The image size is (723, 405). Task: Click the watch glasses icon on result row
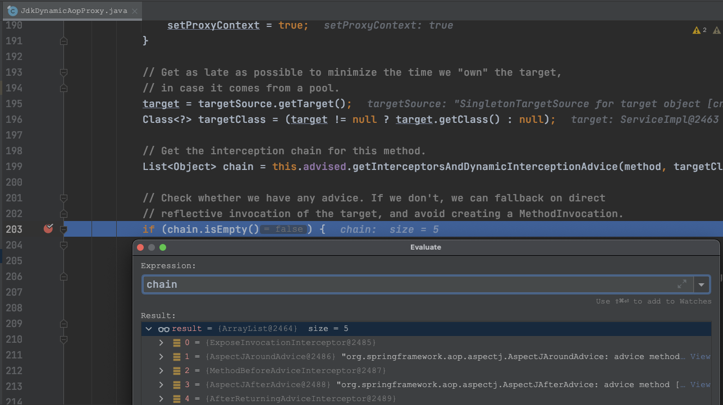(x=163, y=329)
